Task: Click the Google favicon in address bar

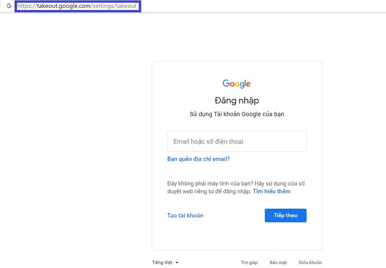Action: (x=9, y=6)
